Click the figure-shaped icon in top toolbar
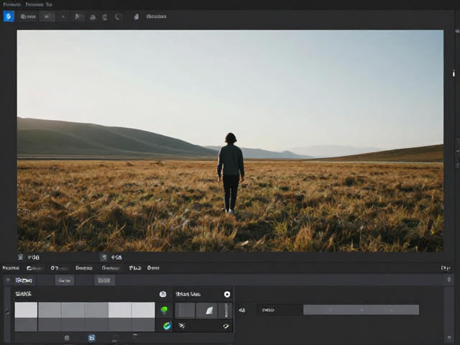The image size is (460, 345). [x=78, y=17]
